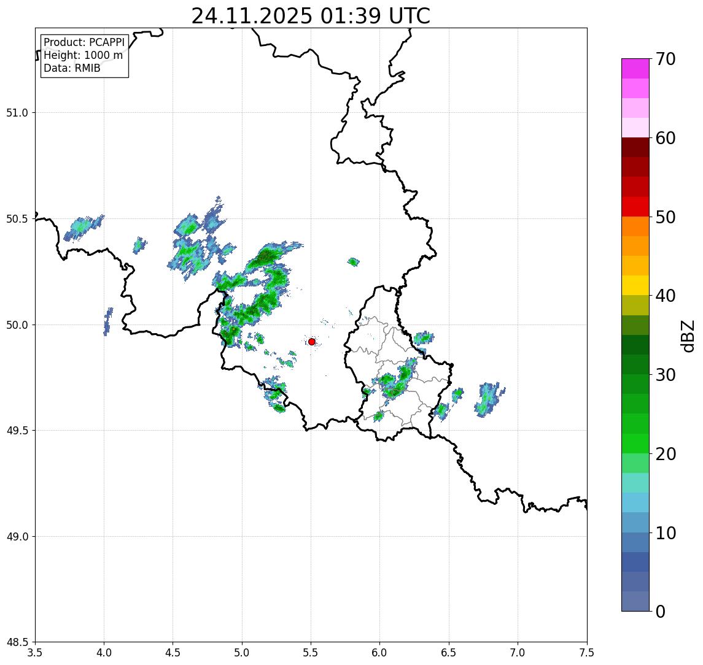Click the small isolated echo near 5.8°E, 50.3°N

[354, 262]
